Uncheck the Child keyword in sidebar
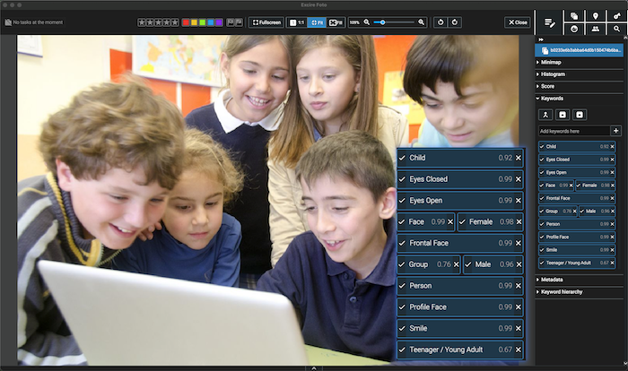 click(541, 146)
